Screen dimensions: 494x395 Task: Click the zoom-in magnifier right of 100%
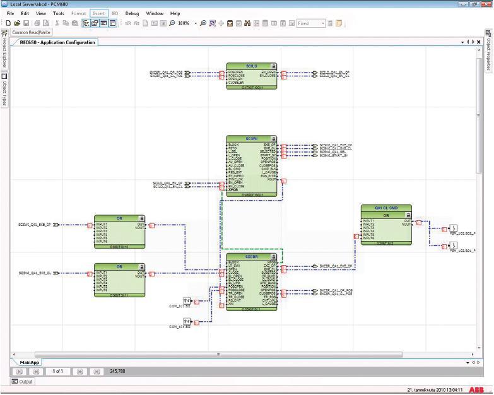point(203,23)
